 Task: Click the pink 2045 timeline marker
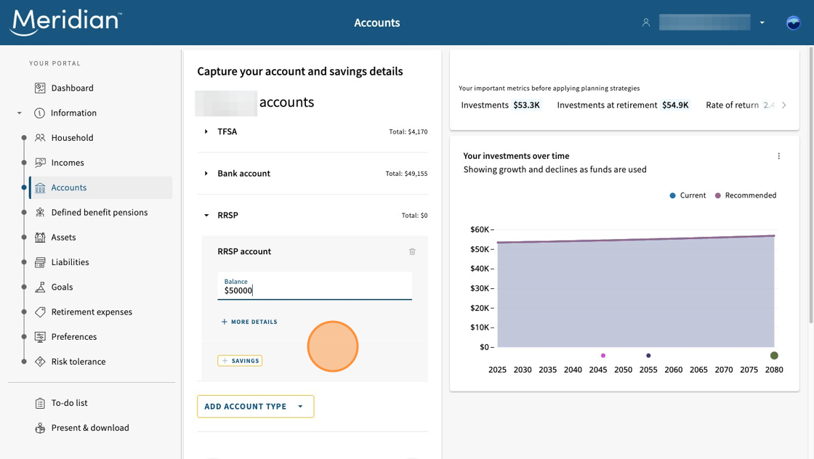(x=603, y=356)
